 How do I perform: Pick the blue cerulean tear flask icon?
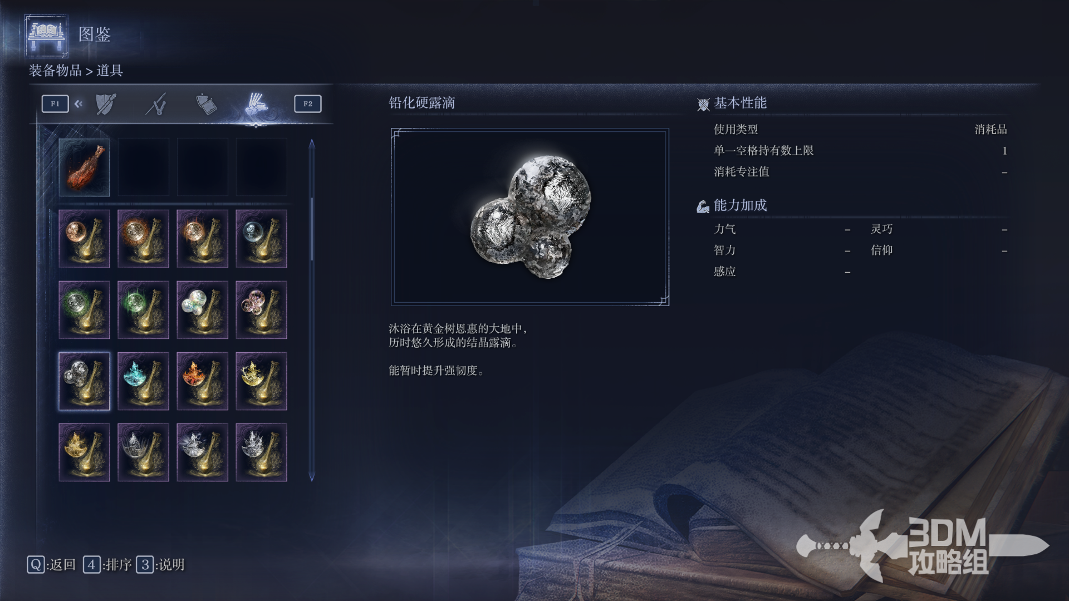tap(261, 239)
